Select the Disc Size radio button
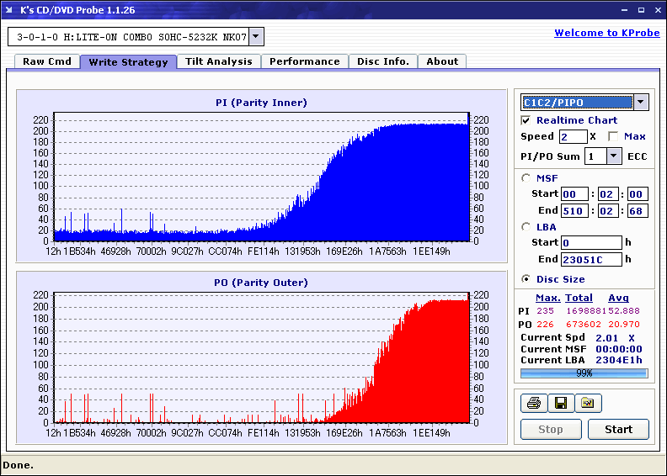Image resolution: width=667 pixels, height=476 pixels. tap(526, 279)
